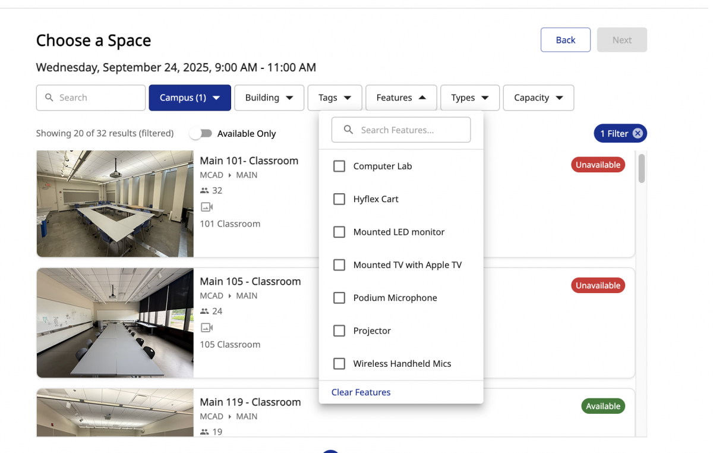Click the 101 Classroom description text
713x453 pixels.
coord(230,224)
